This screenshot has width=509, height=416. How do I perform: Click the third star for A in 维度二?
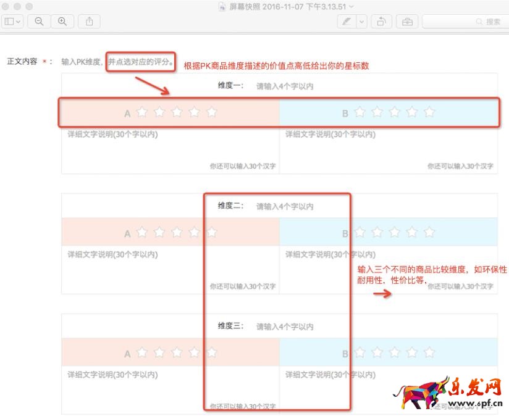tap(177, 233)
